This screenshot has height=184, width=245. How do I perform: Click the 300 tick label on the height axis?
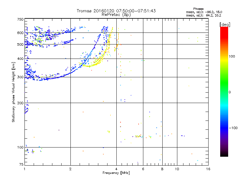20,77
